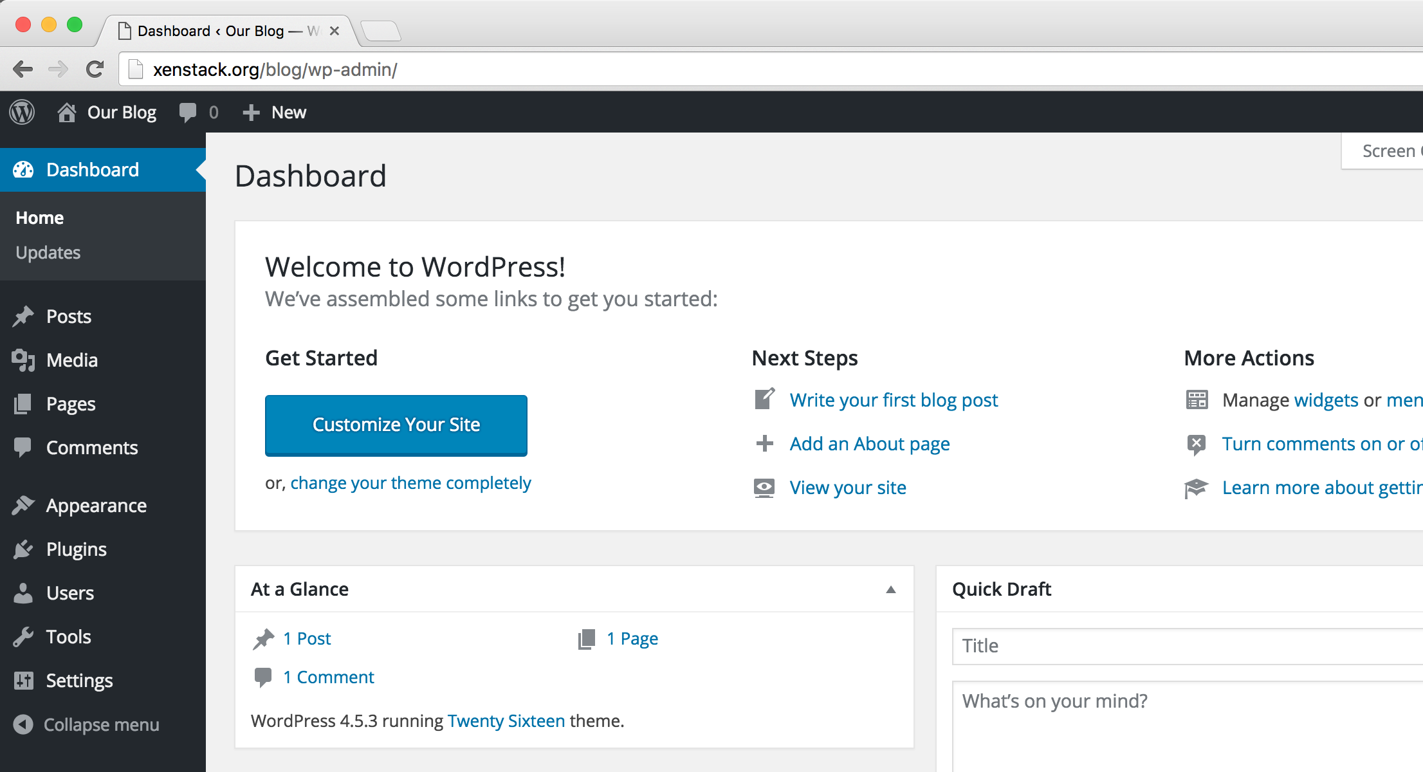Open the Twenty Sixteen theme link
This screenshot has width=1423, height=772.
[506, 721]
